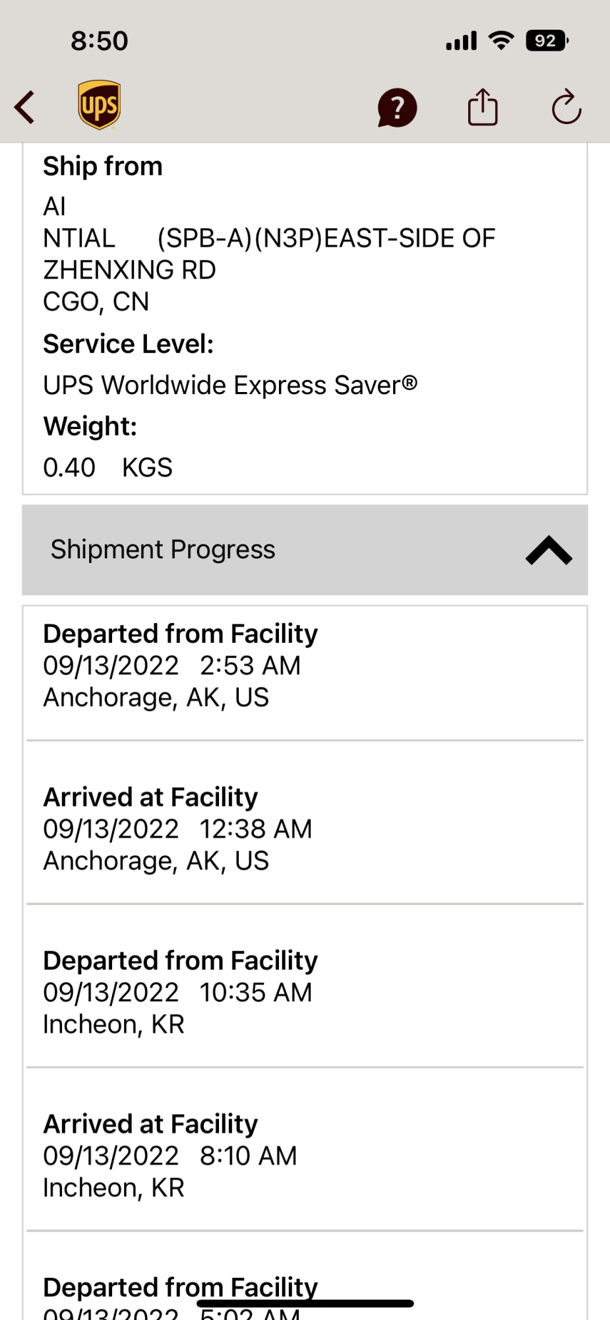Tap the home indicator bar

coord(305,1303)
